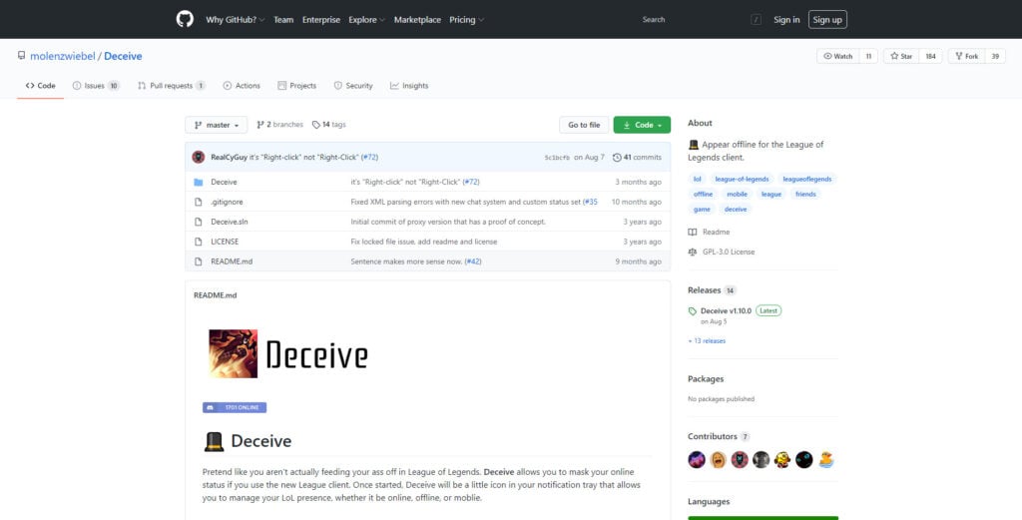The height and width of the screenshot is (520, 1022).
Task: Open pull request #72 link in the commit header
Action: coord(369,157)
